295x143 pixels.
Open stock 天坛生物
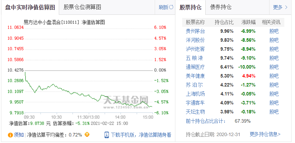(x=195, y=112)
